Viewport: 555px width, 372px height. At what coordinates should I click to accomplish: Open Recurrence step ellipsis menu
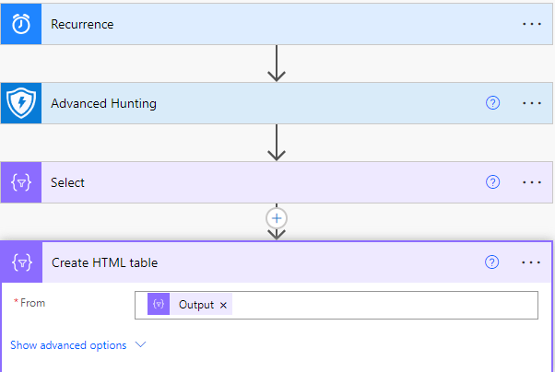tap(532, 24)
